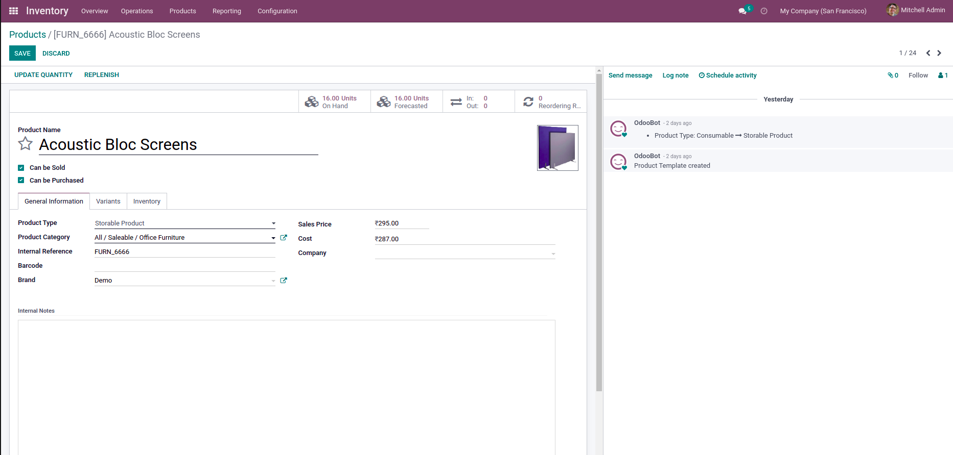Open My Company (San Francisco) switcher
The height and width of the screenshot is (455, 953).
823,11
